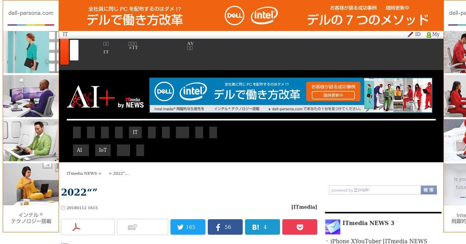Bookmark on Hatena B! with 4 count
Viewport: 466px width, 244px height.
263,227
